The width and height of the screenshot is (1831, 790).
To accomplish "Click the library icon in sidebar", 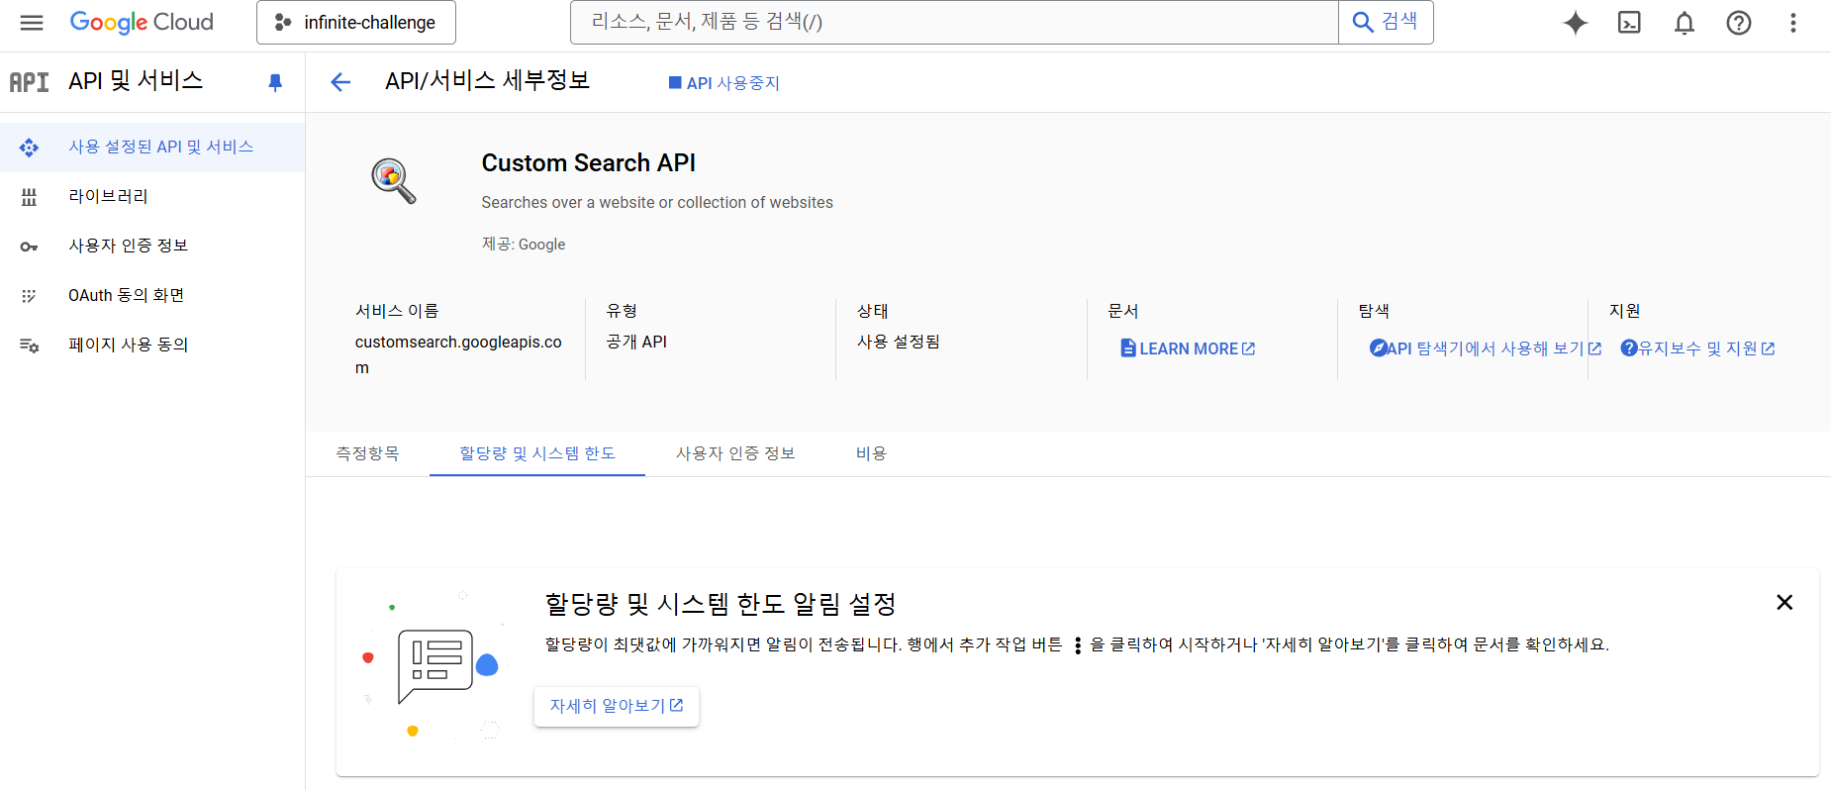I will click(29, 197).
